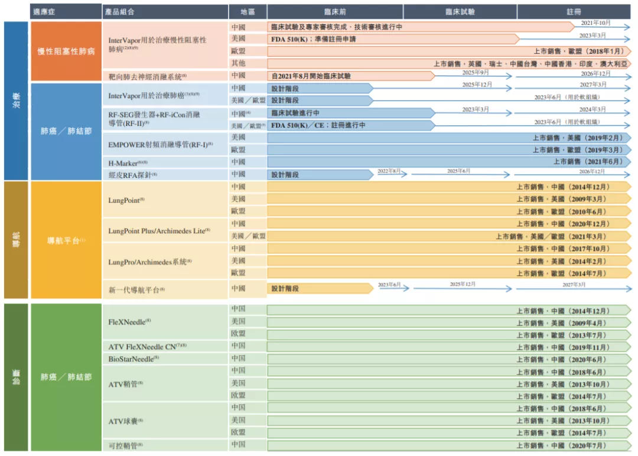The width and height of the screenshot is (638, 456).
Task: Click the 設計階段 bar in 新一代導航平台 row
Action: [320, 288]
